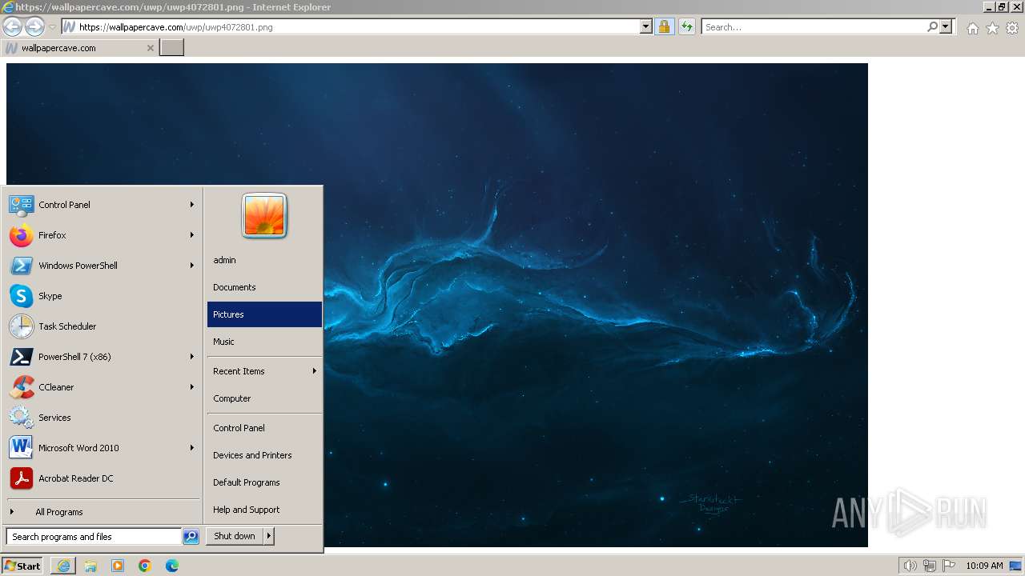The image size is (1025, 576).
Task: Open recent pages dropdown next to forward
Action: [x=52, y=26]
